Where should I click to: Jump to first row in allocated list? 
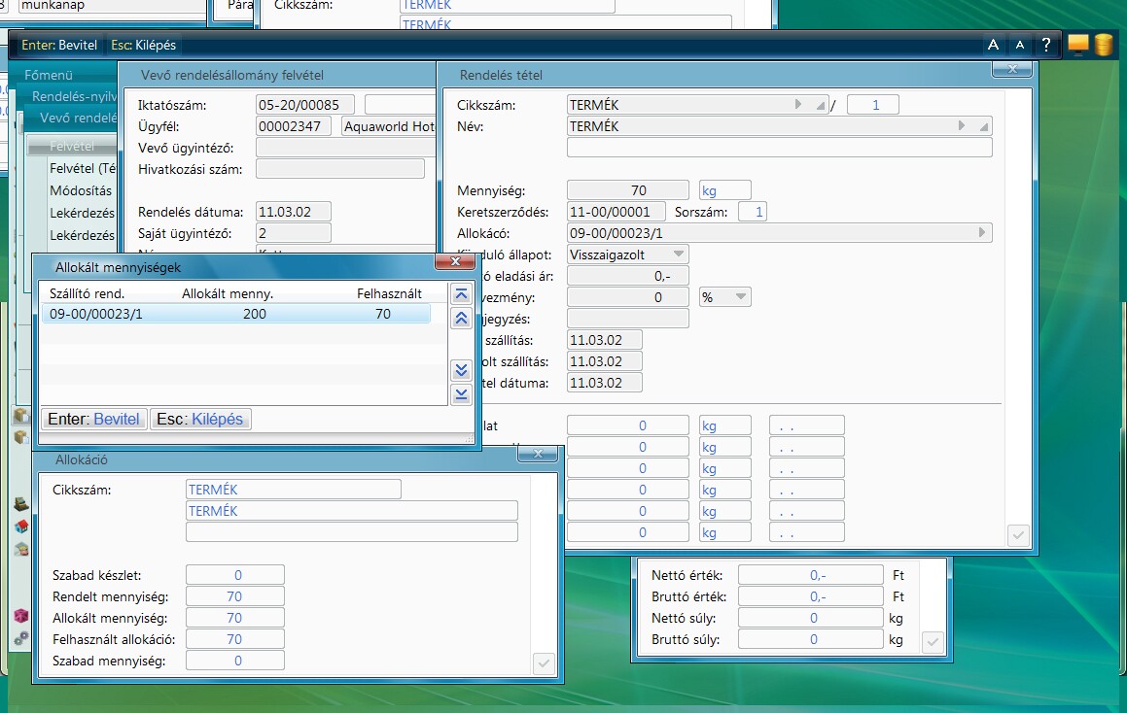[462, 294]
